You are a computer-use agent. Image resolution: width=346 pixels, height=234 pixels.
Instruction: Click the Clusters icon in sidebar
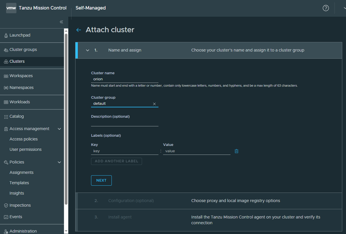6,62
